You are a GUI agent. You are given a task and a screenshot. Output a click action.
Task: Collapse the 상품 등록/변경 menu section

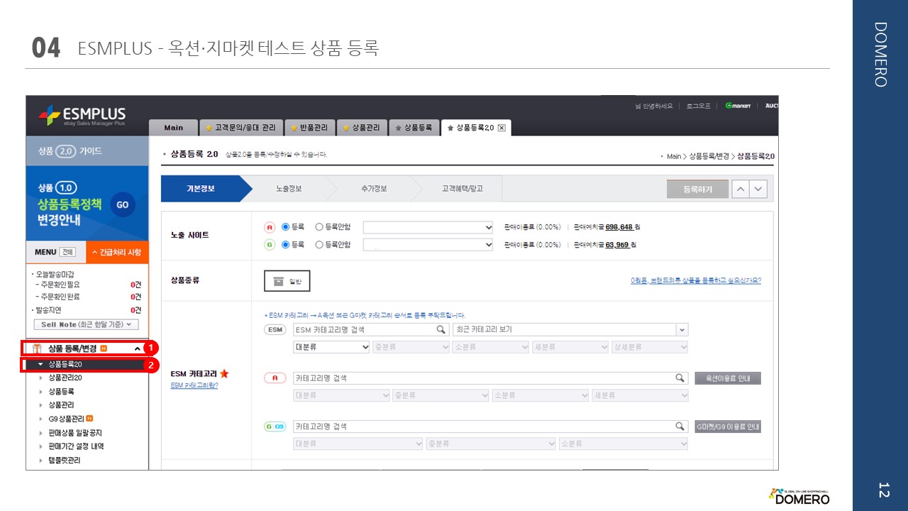[x=137, y=348]
